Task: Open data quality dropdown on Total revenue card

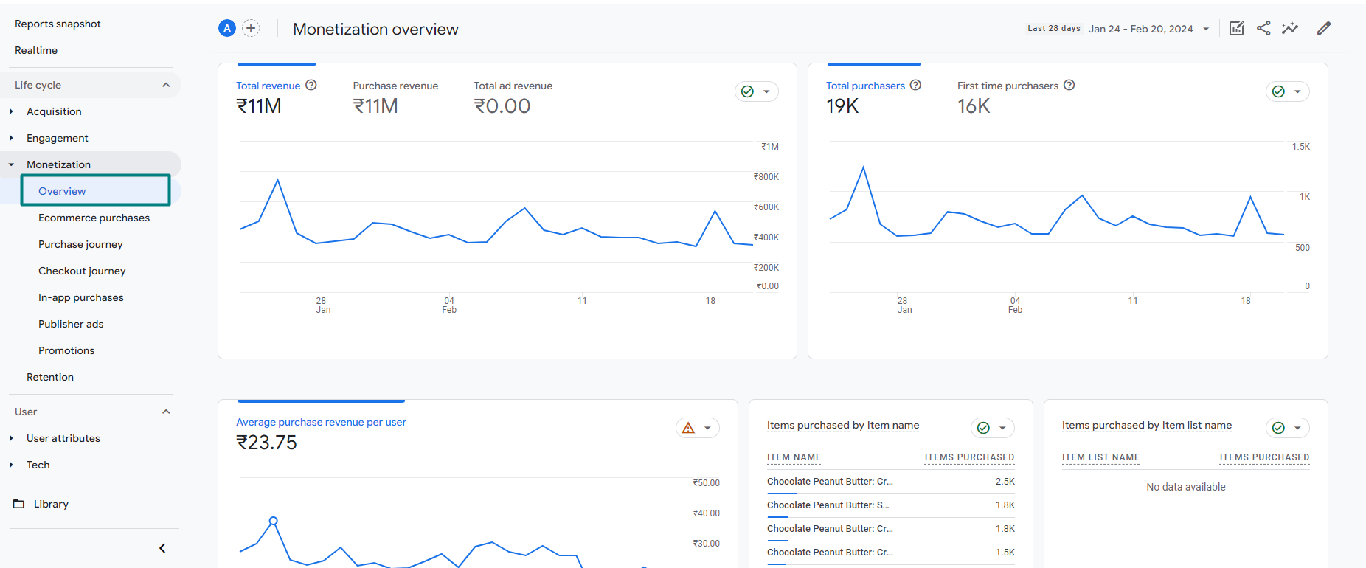Action: [757, 91]
